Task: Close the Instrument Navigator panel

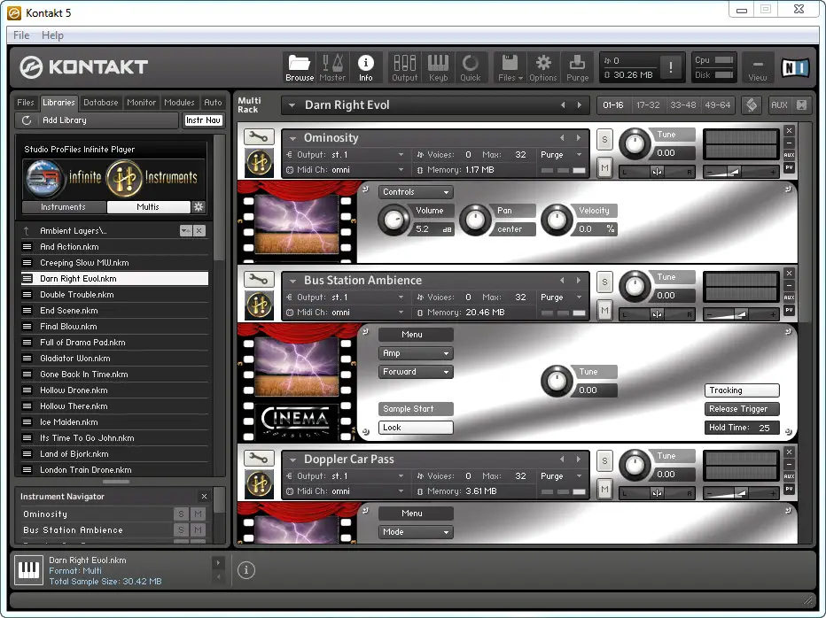Action: click(x=205, y=497)
